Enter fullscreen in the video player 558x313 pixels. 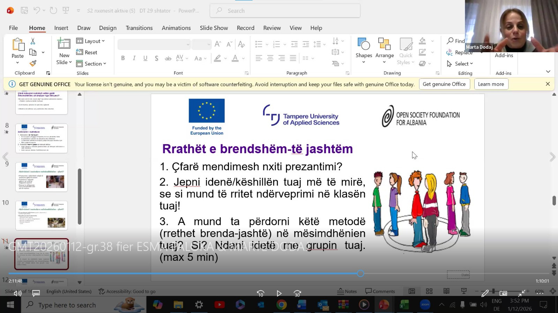click(x=521, y=294)
